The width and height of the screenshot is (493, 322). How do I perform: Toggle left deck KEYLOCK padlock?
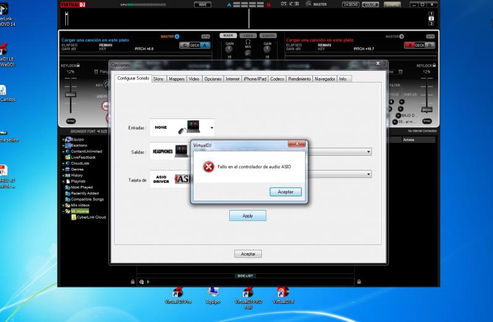point(78,65)
